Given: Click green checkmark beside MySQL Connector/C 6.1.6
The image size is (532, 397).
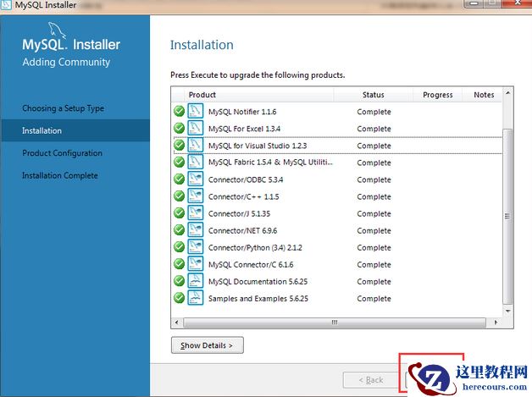Looking at the screenshot, I should 179,264.
